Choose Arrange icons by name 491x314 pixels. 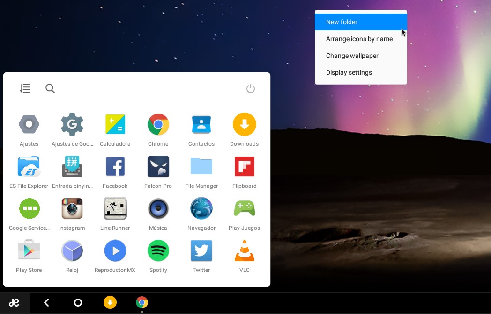pyautogui.click(x=361, y=39)
